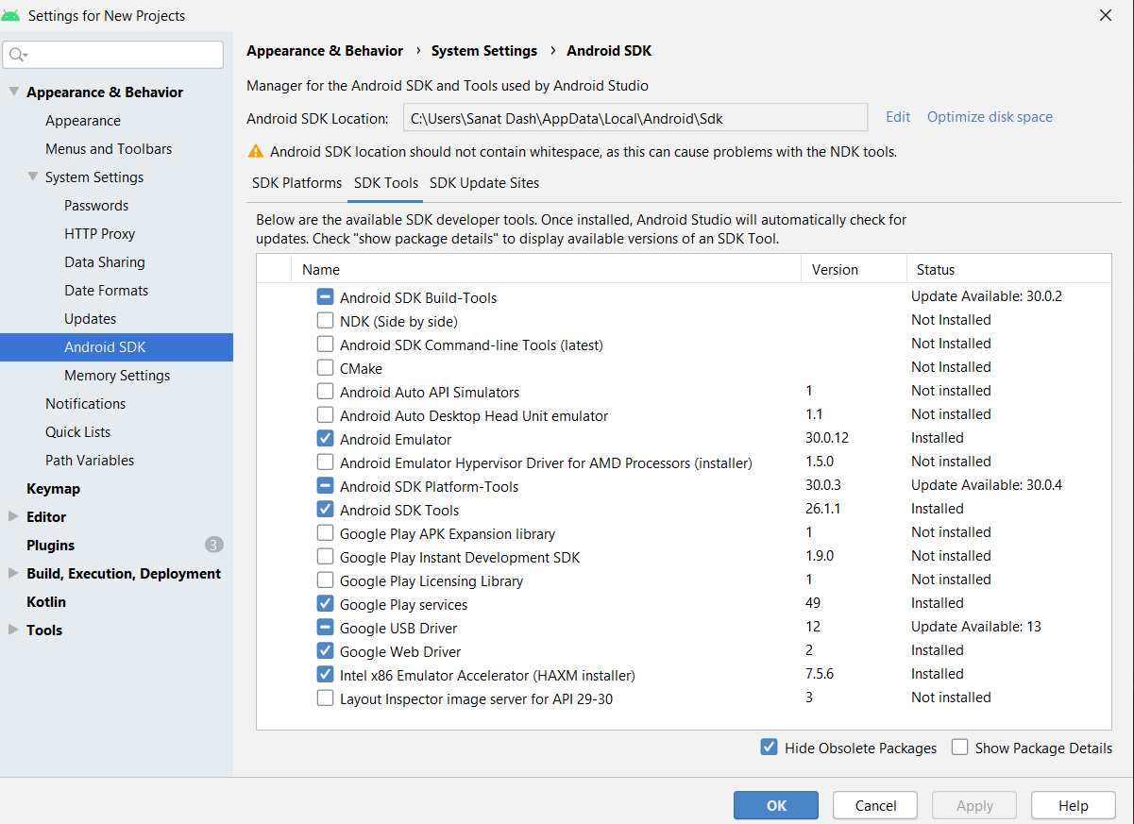Click Optimize disk space link
This screenshot has width=1134, height=824.
point(990,117)
